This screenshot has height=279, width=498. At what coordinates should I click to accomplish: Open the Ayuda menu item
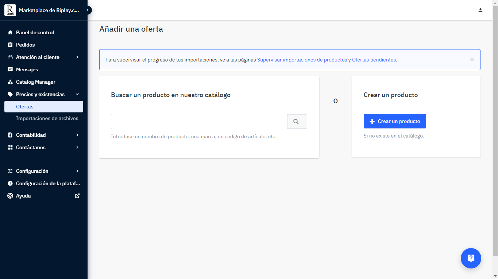pyautogui.click(x=44, y=196)
